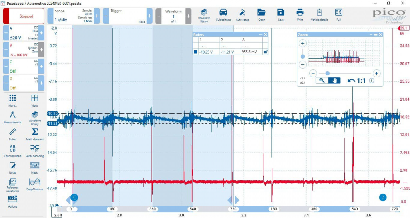
Task: Toggle the ruler lock icon in Rulers panel
Action: coord(265,52)
